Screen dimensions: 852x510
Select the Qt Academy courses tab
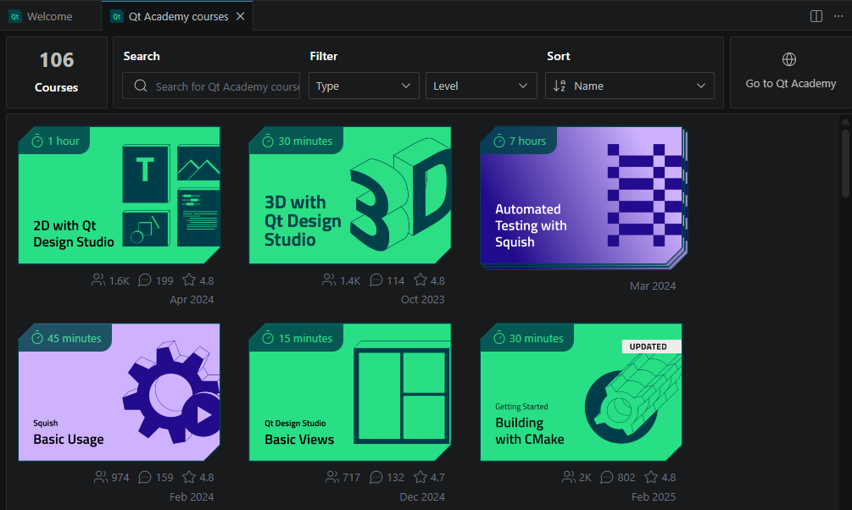(x=178, y=16)
